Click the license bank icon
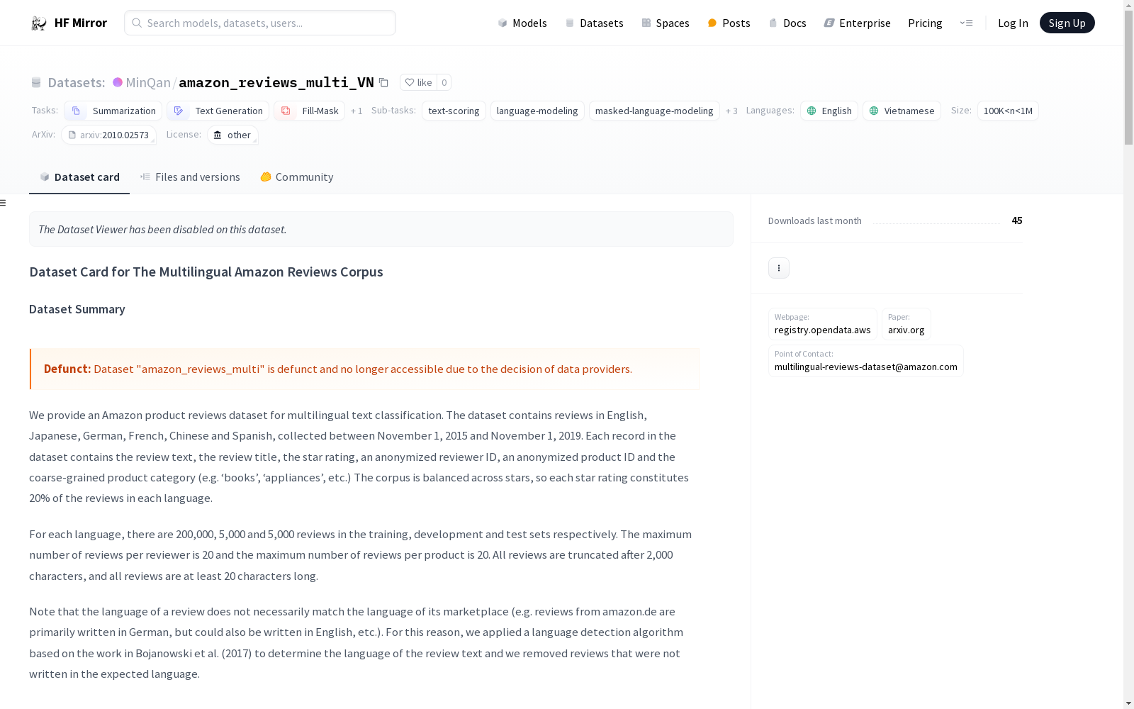 [218, 135]
